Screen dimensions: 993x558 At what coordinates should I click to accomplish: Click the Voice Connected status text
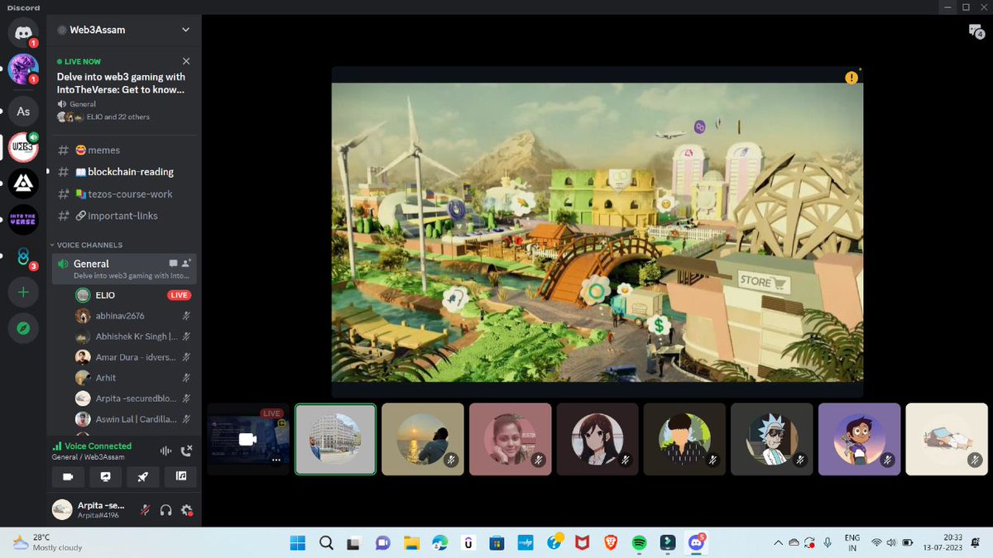click(x=98, y=446)
